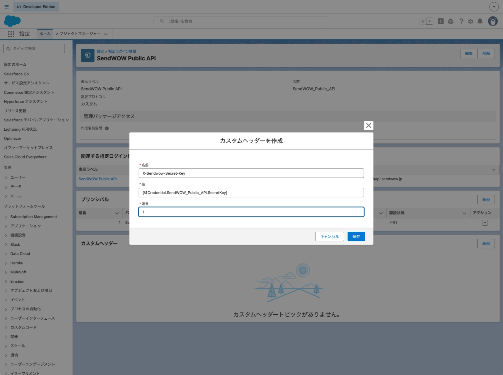
Task: Click the 名前 field containing X-Sendwow-Secret-Key
Action: [251, 173]
